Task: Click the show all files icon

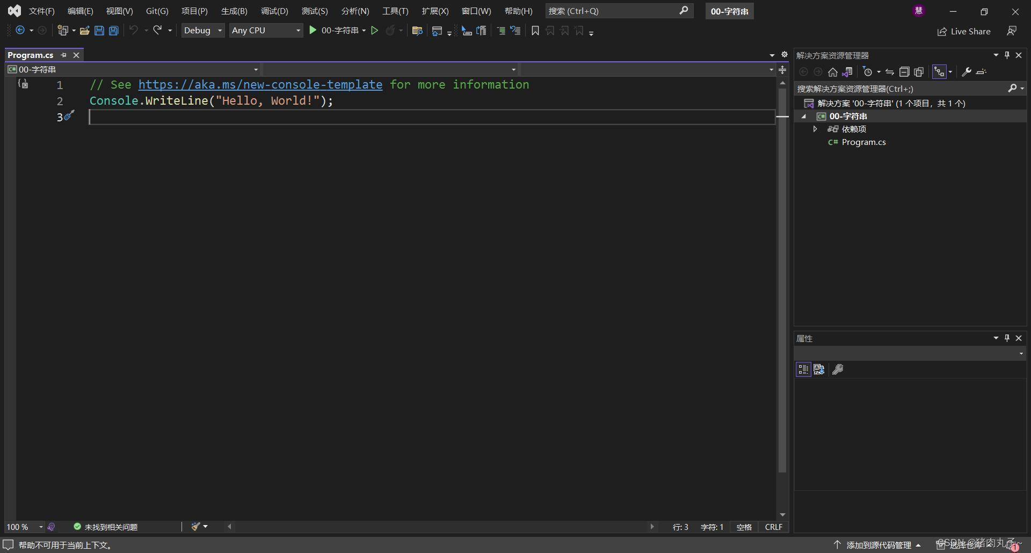Action: pyautogui.click(x=919, y=72)
